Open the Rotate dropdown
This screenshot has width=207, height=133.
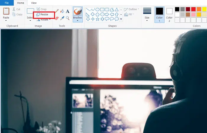pos(44,20)
